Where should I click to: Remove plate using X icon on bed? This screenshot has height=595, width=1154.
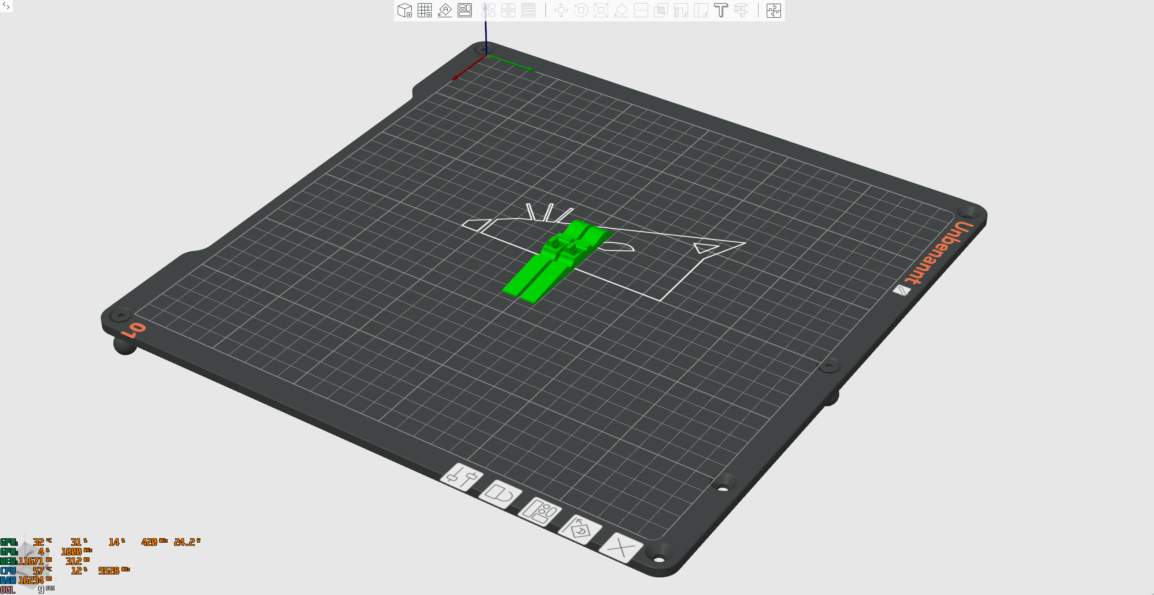coord(621,548)
